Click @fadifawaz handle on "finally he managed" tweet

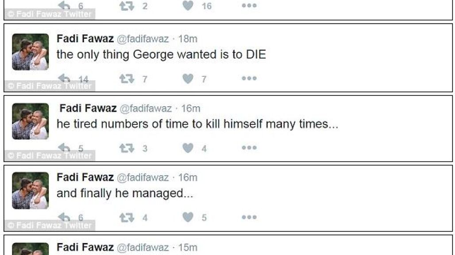click(143, 177)
